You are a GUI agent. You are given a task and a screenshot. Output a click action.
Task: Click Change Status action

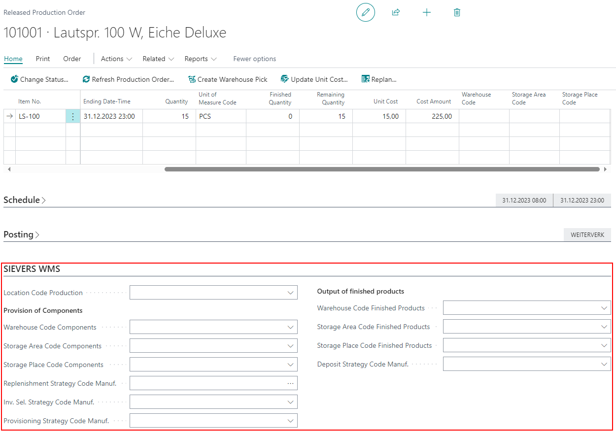[x=39, y=79]
